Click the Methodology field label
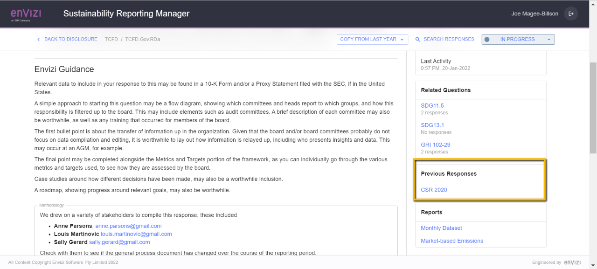 (51, 205)
